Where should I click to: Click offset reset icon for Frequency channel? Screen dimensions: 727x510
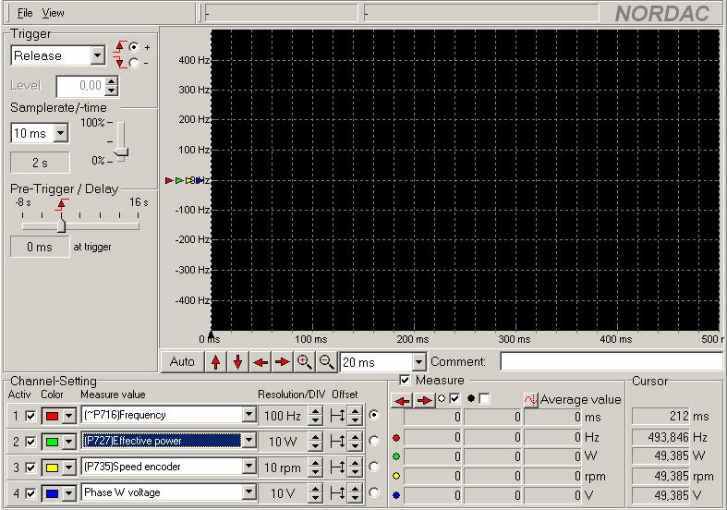(x=337, y=416)
